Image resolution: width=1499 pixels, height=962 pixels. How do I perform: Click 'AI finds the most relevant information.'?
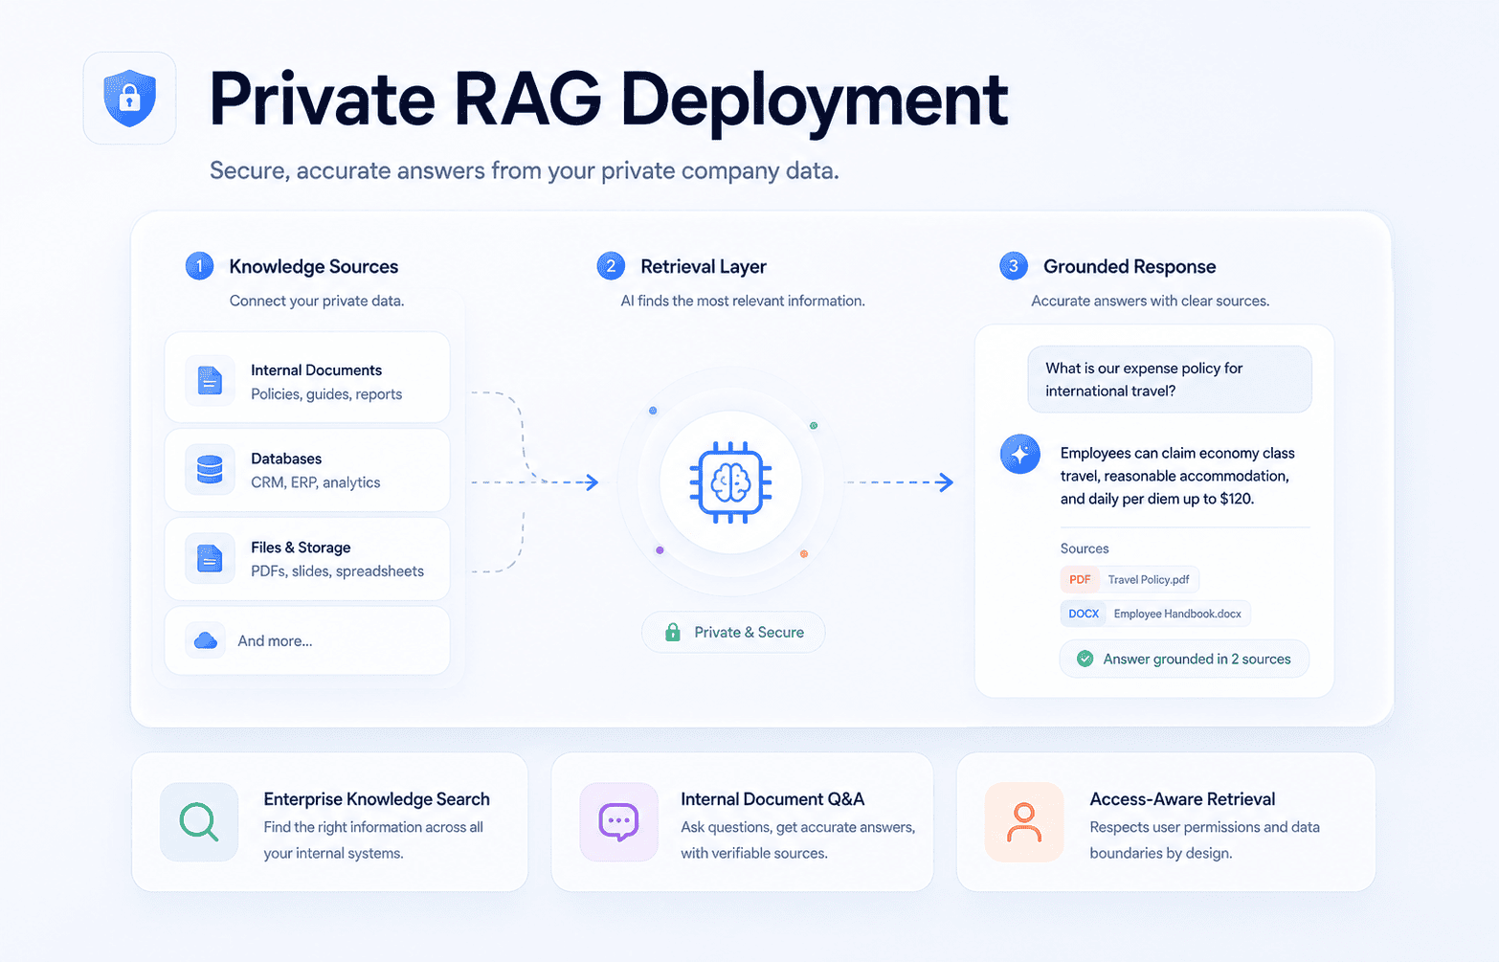tap(743, 301)
